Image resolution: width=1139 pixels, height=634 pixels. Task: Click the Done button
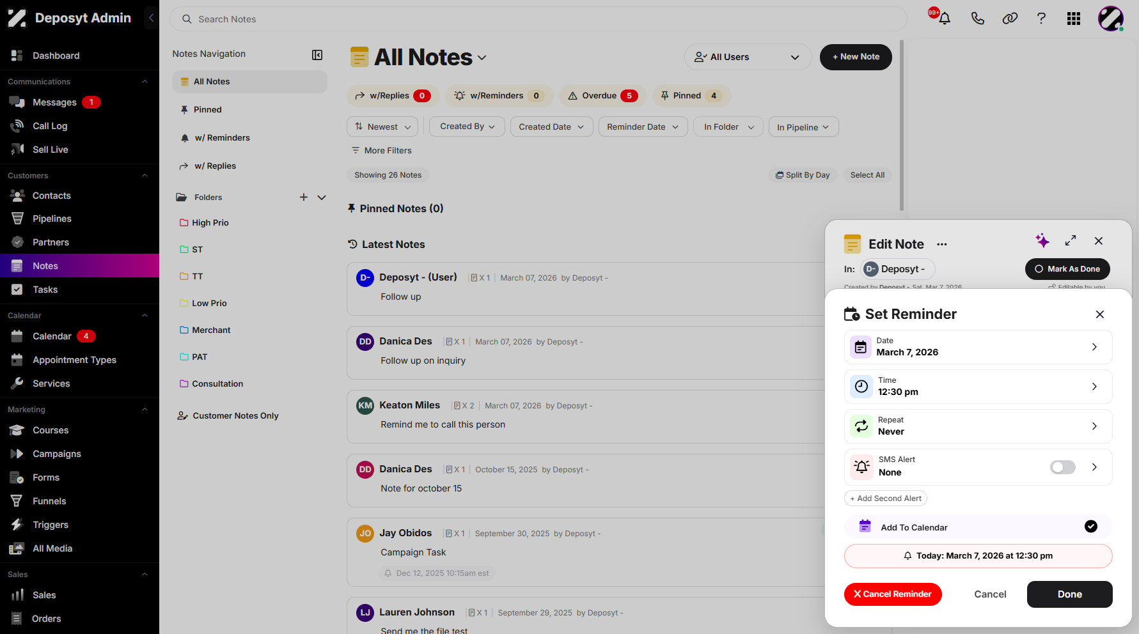[x=1069, y=594]
